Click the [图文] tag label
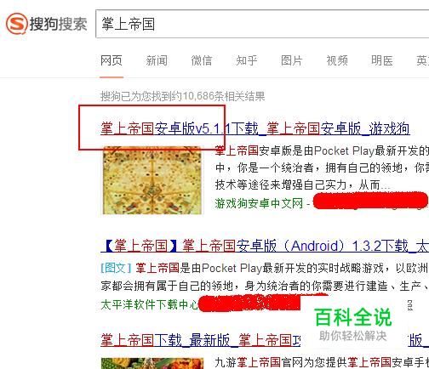This screenshot has width=429, height=369. (x=117, y=268)
